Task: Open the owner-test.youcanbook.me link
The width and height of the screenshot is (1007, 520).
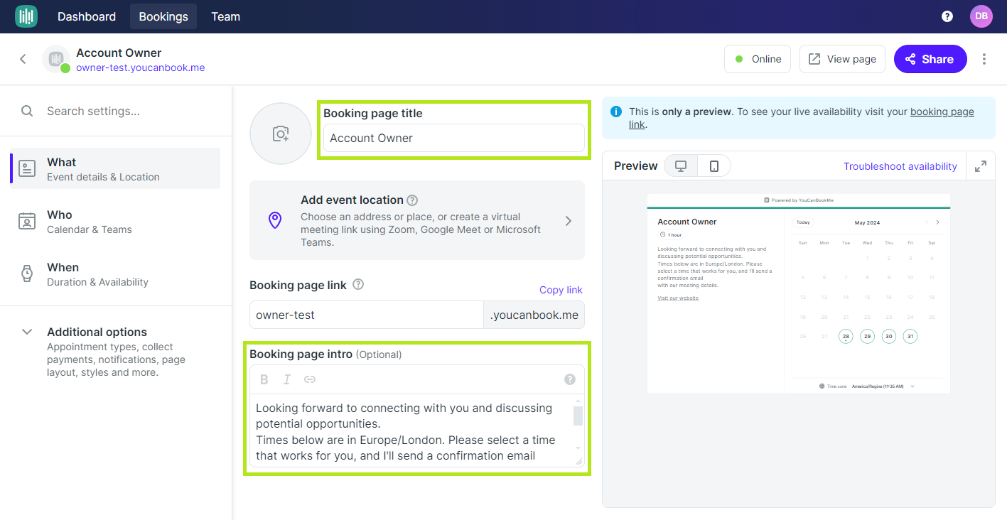Action: [141, 67]
